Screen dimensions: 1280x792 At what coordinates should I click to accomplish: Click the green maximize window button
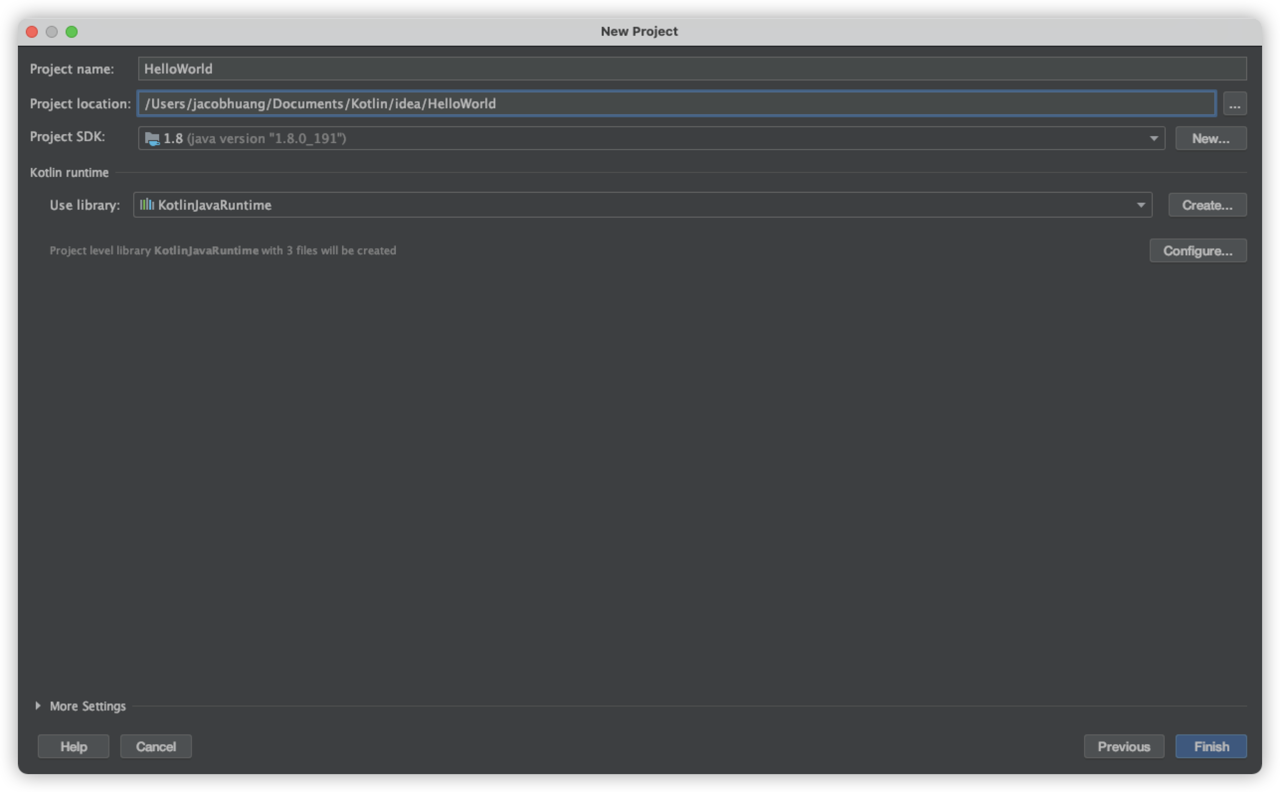click(x=72, y=32)
